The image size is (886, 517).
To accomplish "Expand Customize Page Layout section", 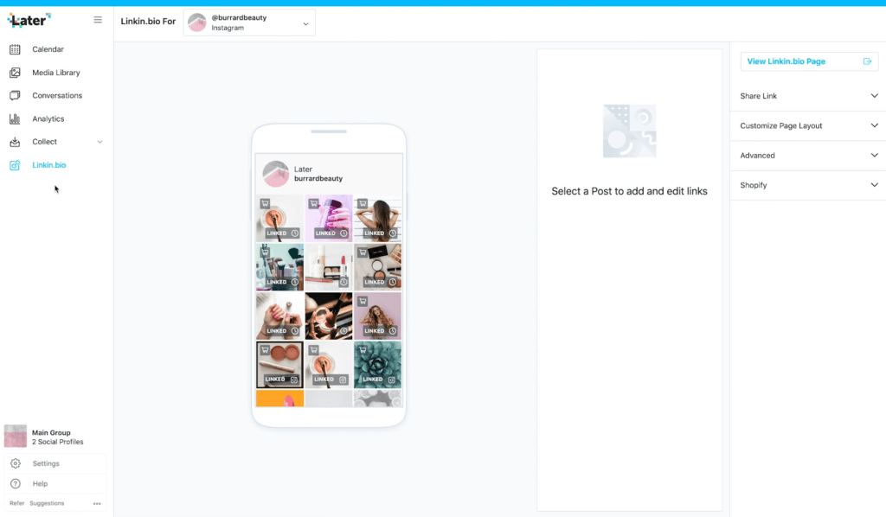I will 809,125.
